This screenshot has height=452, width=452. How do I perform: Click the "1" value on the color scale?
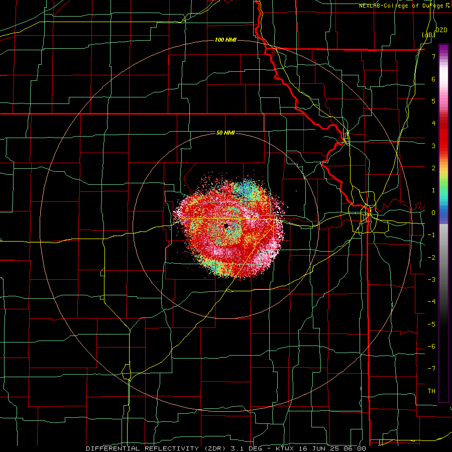(433, 190)
